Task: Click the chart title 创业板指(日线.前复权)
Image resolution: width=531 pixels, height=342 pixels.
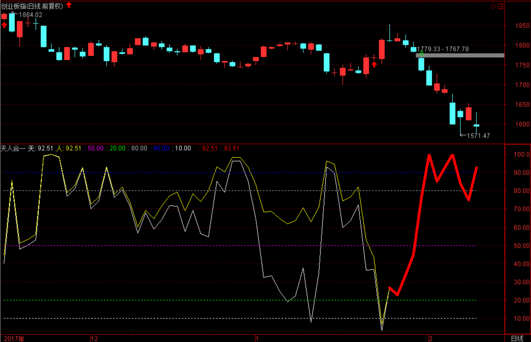Action: click(32, 6)
